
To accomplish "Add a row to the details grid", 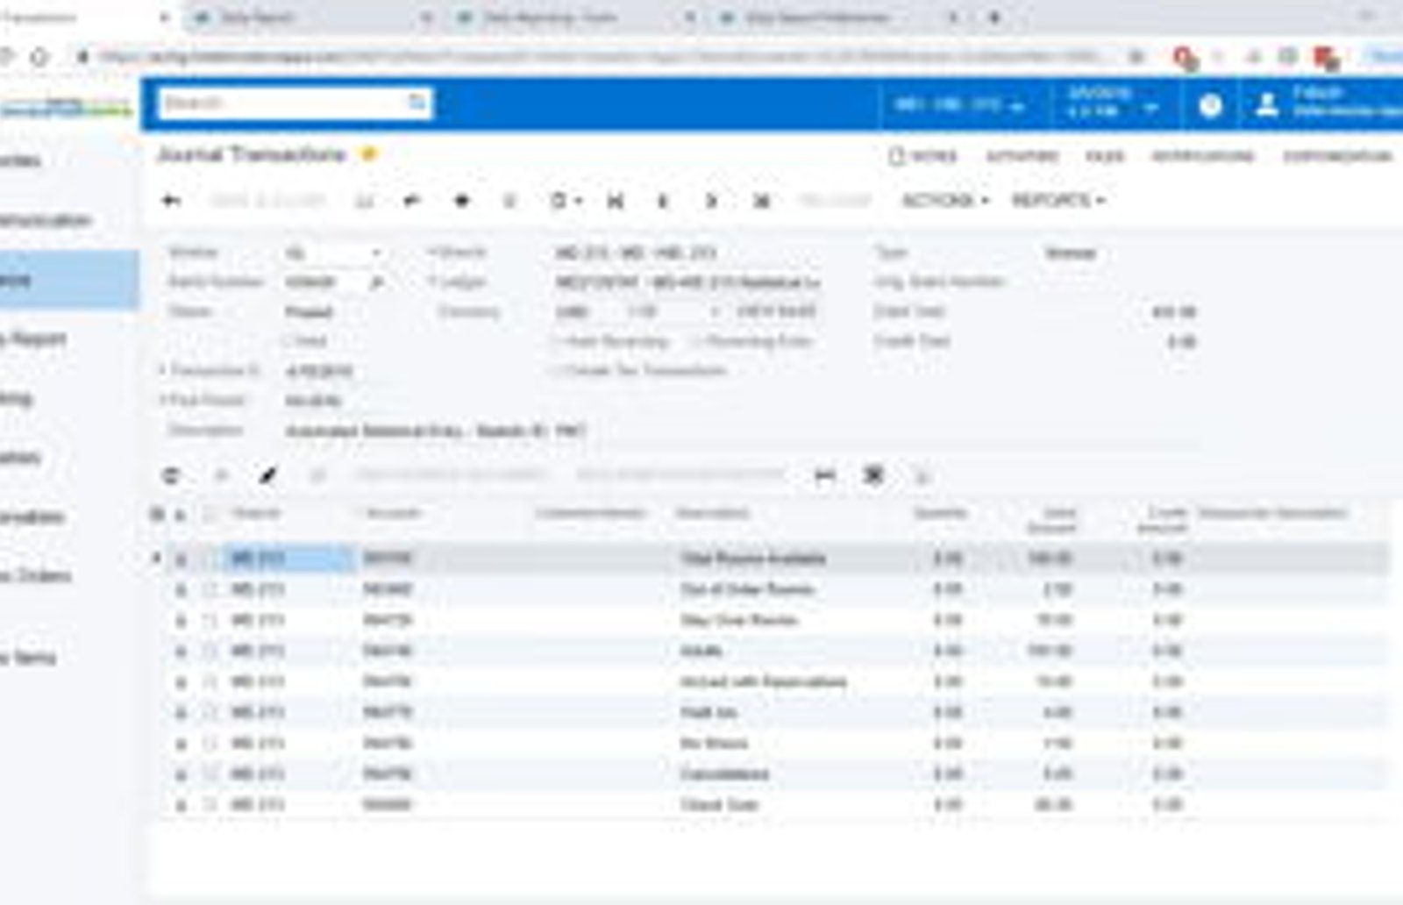I will click(x=221, y=475).
